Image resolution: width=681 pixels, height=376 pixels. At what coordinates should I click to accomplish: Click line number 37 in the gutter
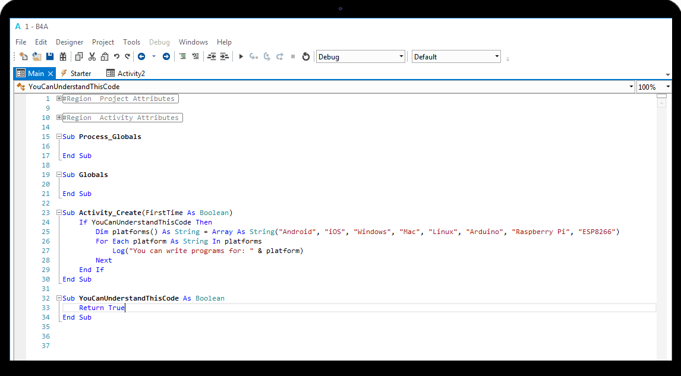[x=46, y=346]
